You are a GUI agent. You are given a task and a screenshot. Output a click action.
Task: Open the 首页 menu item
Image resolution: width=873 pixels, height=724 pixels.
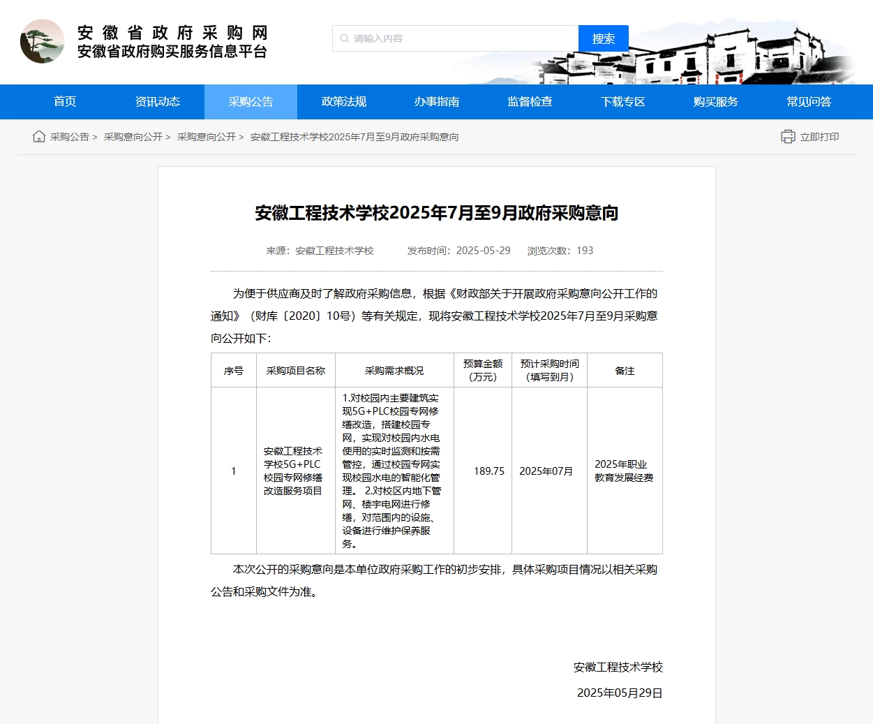[65, 102]
